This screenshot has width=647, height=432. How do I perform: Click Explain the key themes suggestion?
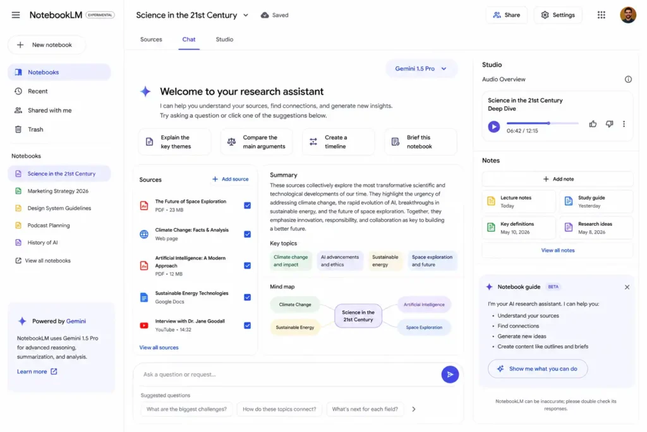[x=175, y=142]
